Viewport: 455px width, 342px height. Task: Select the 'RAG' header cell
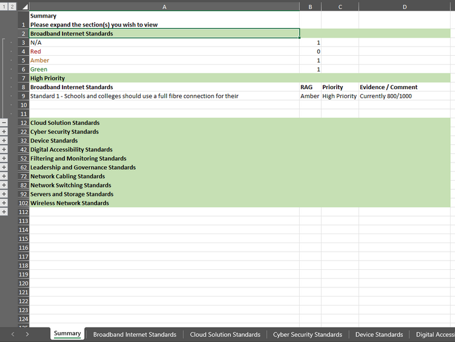coord(310,87)
